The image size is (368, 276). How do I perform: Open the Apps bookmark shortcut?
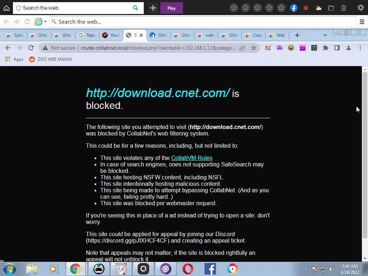[x=14, y=59]
